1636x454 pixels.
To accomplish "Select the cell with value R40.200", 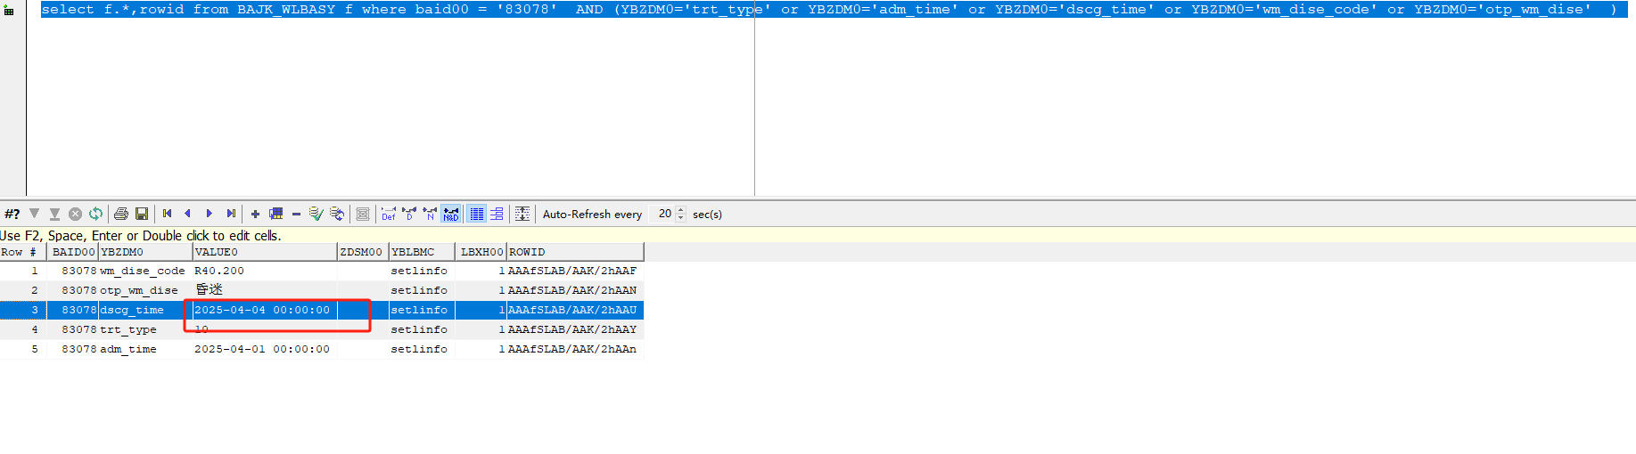I will tap(265, 271).
